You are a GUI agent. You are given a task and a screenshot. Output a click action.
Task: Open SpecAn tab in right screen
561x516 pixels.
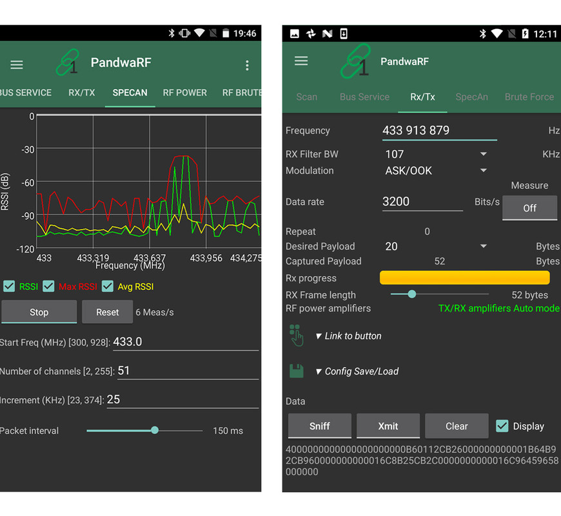tap(471, 97)
